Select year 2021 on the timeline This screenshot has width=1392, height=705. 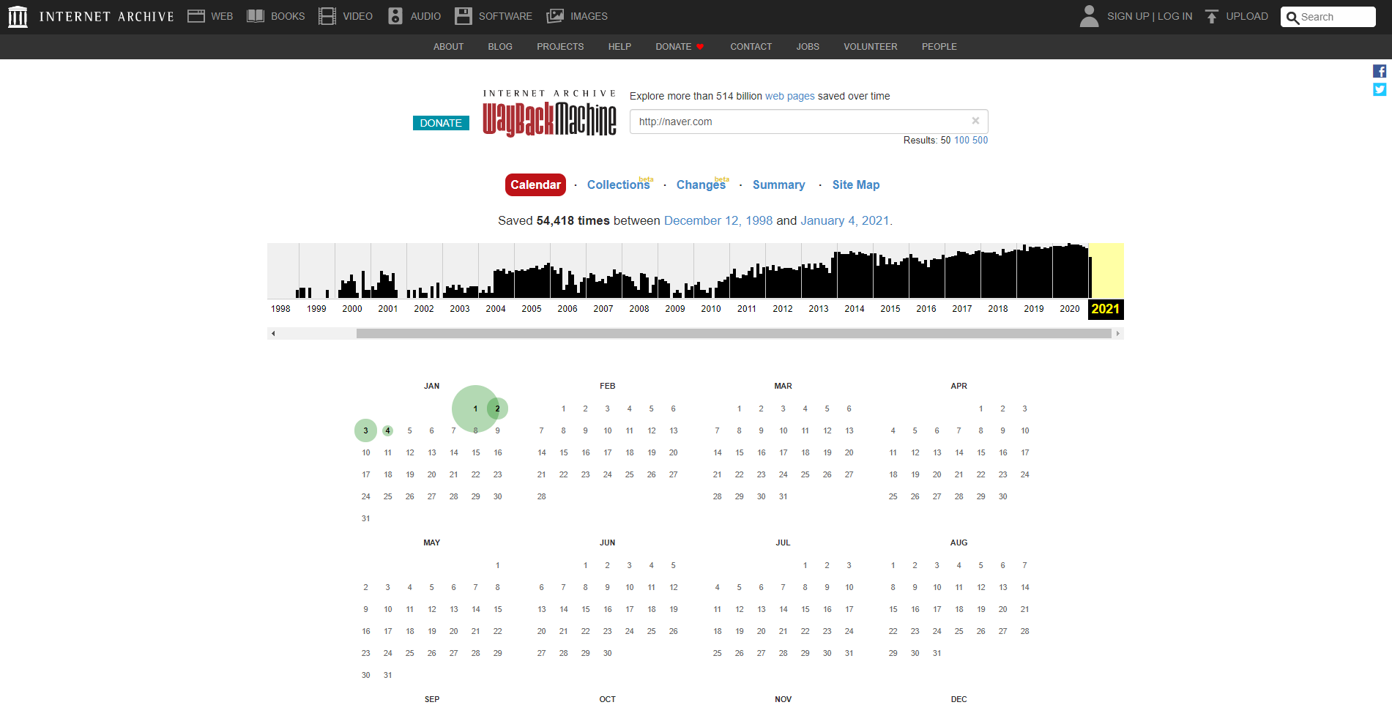[x=1106, y=309]
